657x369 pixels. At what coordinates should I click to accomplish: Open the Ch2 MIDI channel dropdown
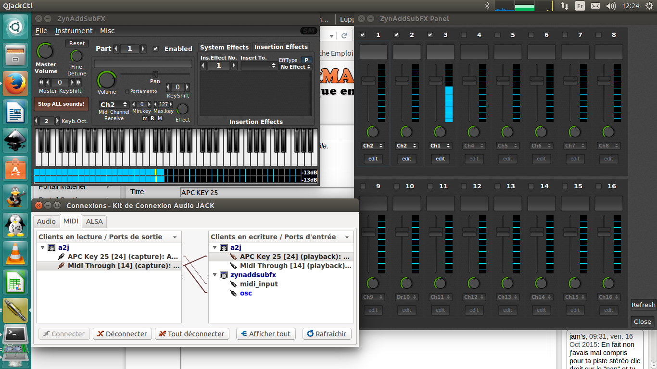(x=114, y=105)
